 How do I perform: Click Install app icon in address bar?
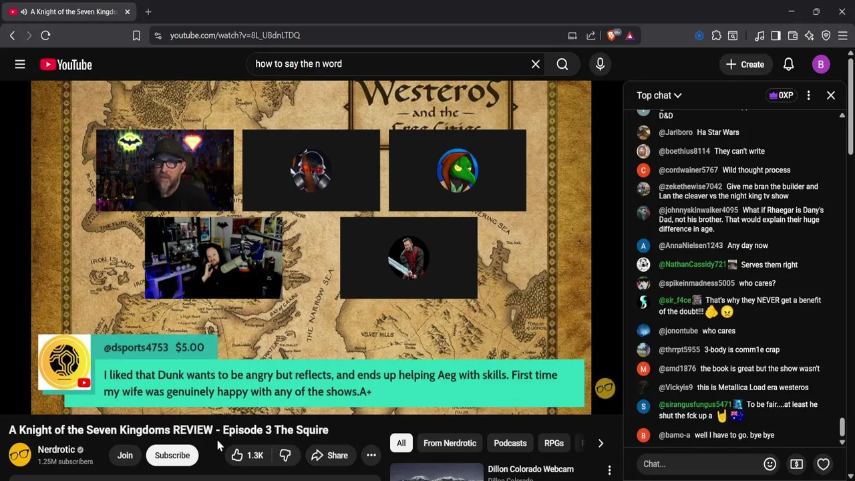tap(572, 35)
